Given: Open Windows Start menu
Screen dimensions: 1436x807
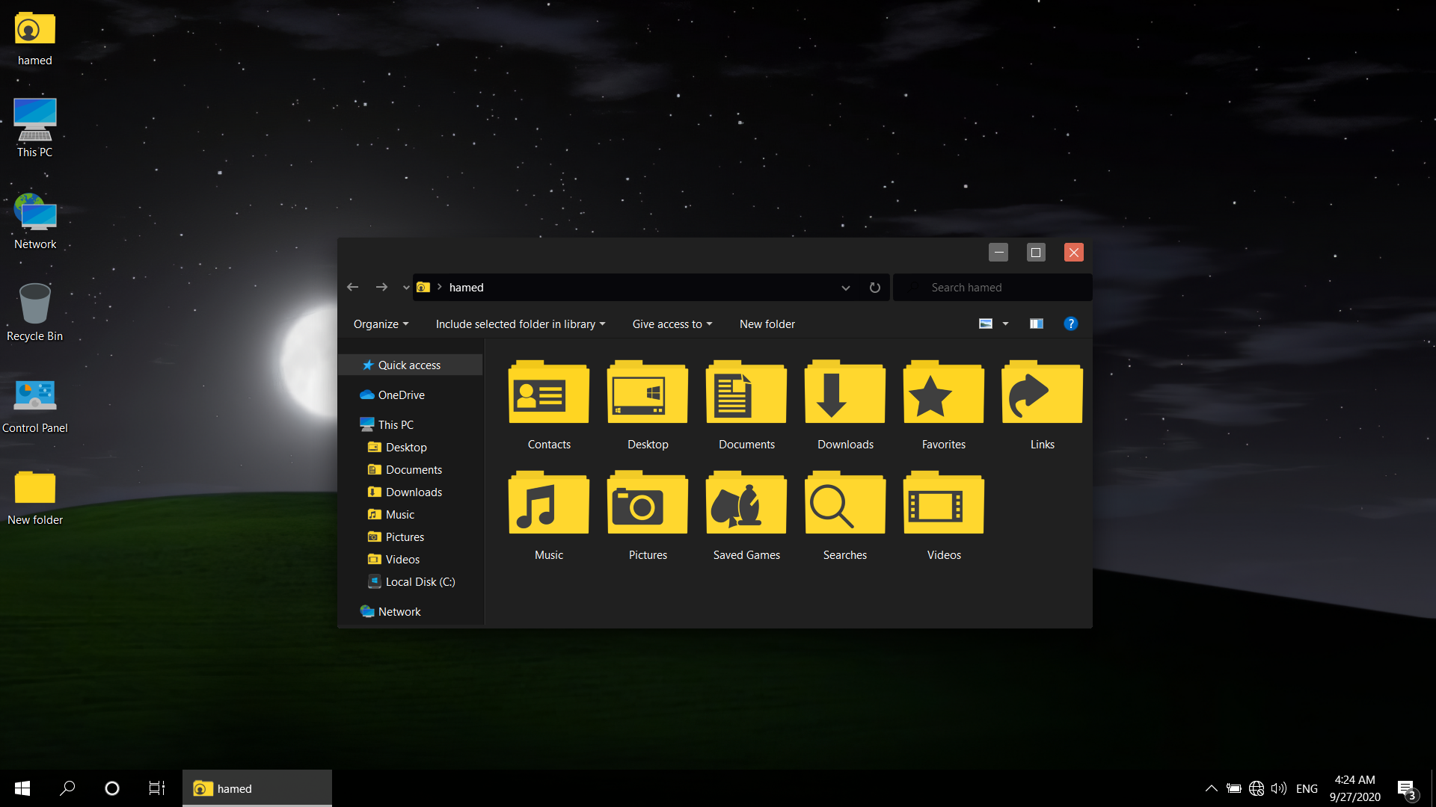Looking at the screenshot, I should (22, 788).
